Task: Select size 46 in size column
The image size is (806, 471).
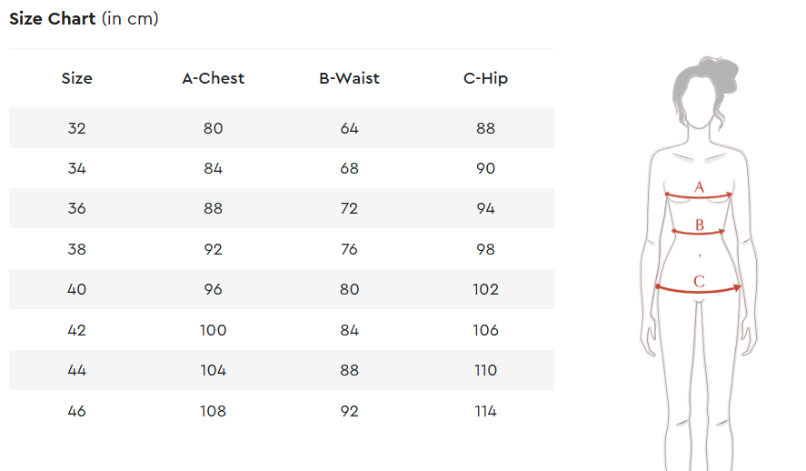Action: pyautogui.click(x=76, y=411)
